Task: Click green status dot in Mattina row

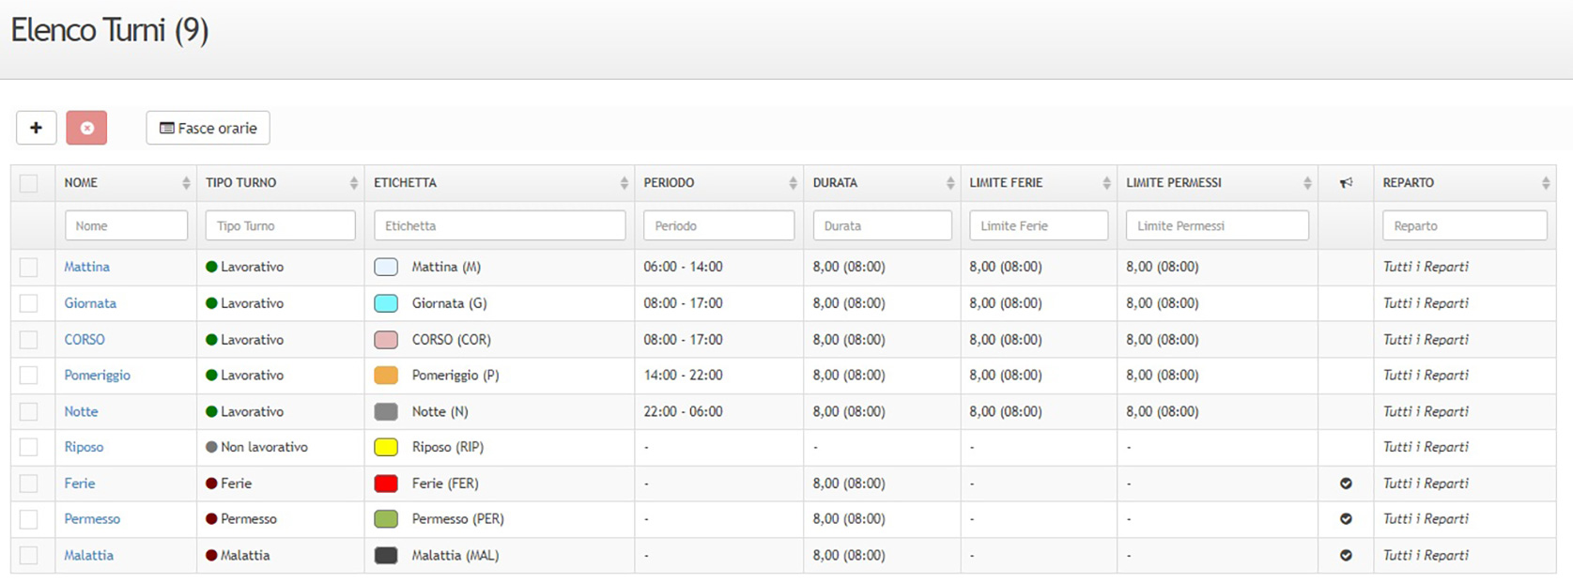Action: coord(211,268)
